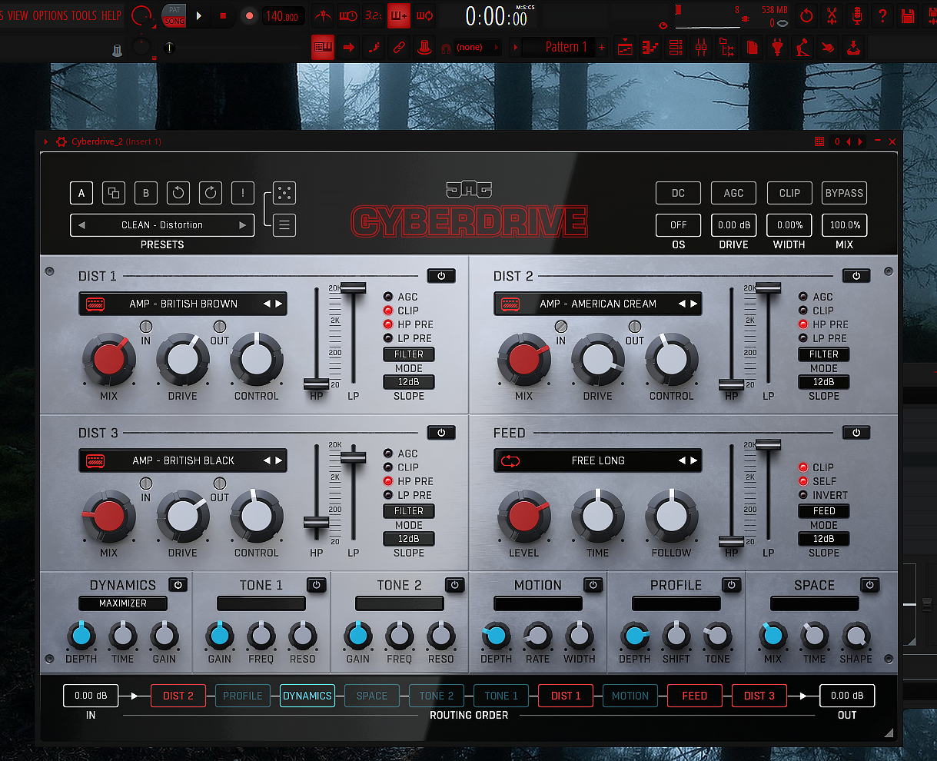Toggle the DYNAMICS power button
This screenshot has height=761, width=937.
pos(178,585)
